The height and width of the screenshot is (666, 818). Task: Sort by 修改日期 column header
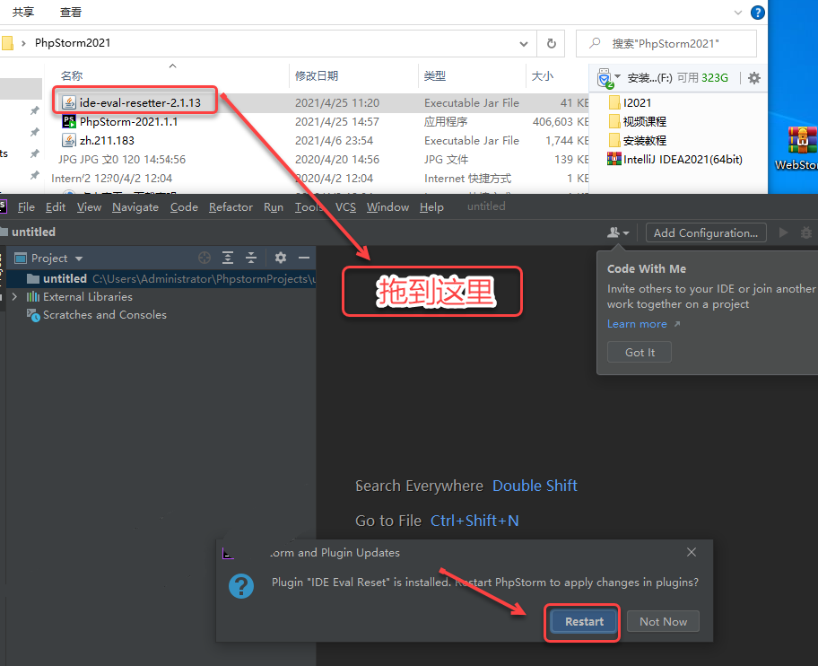316,76
